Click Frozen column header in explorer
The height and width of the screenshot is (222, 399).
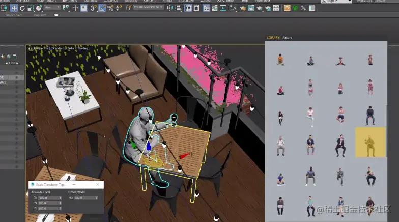coord(12,63)
